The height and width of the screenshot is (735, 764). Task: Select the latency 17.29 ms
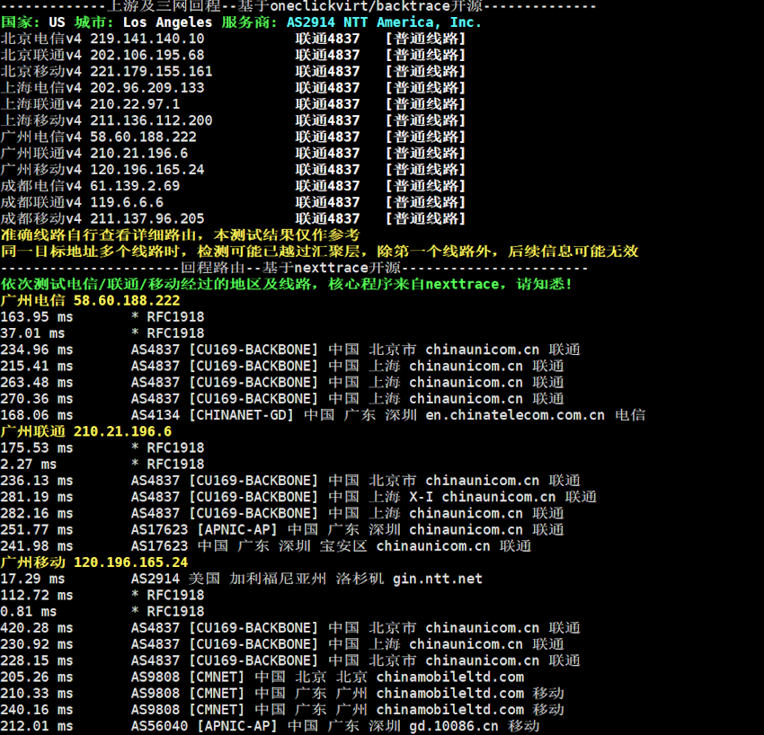[x=32, y=579]
